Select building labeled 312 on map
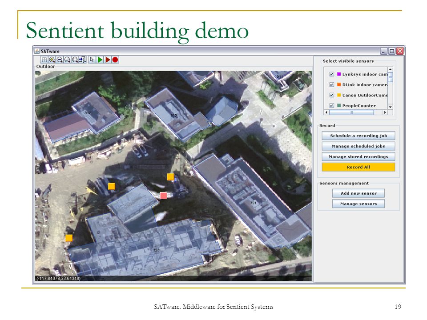Image resolution: width=427 pixels, height=320 pixels. [x=88, y=112]
